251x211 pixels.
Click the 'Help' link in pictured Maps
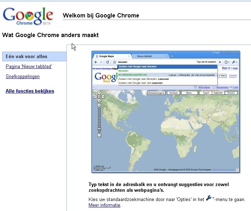tap(235, 68)
